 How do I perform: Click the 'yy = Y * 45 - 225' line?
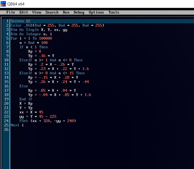point(38,117)
